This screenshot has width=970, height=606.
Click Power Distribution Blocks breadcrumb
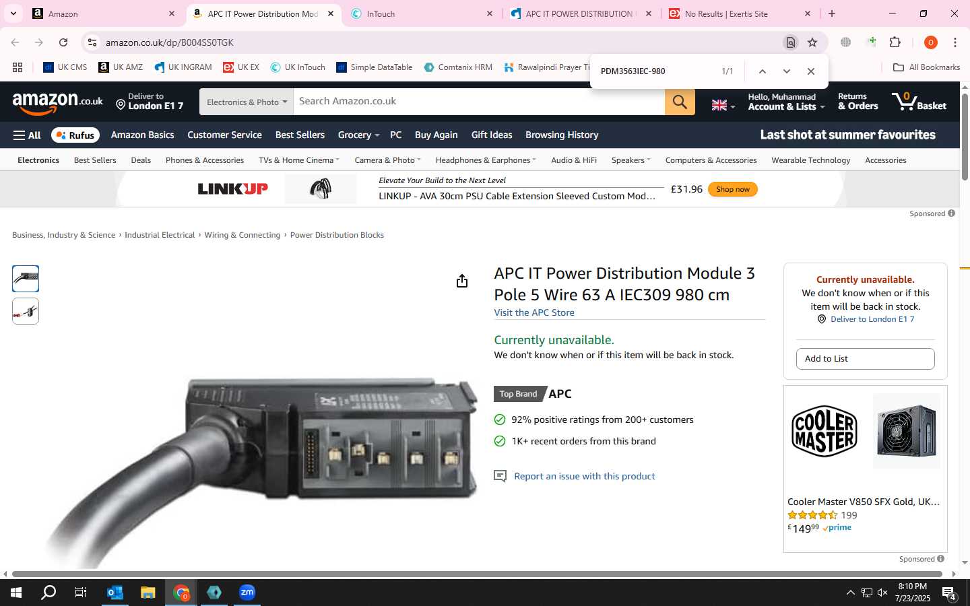tap(337, 235)
